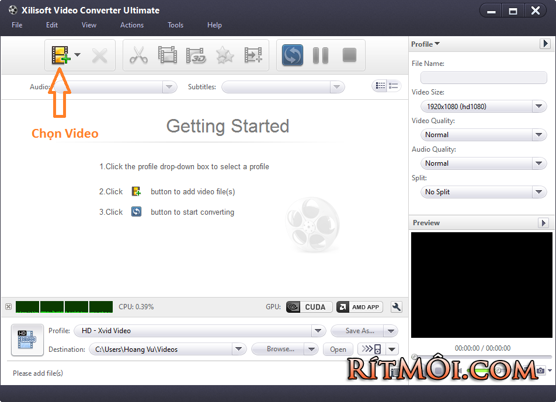This screenshot has width=556, height=402.
Task: Click the Remove (X) toolbar icon
Action: [x=99, y=55]
